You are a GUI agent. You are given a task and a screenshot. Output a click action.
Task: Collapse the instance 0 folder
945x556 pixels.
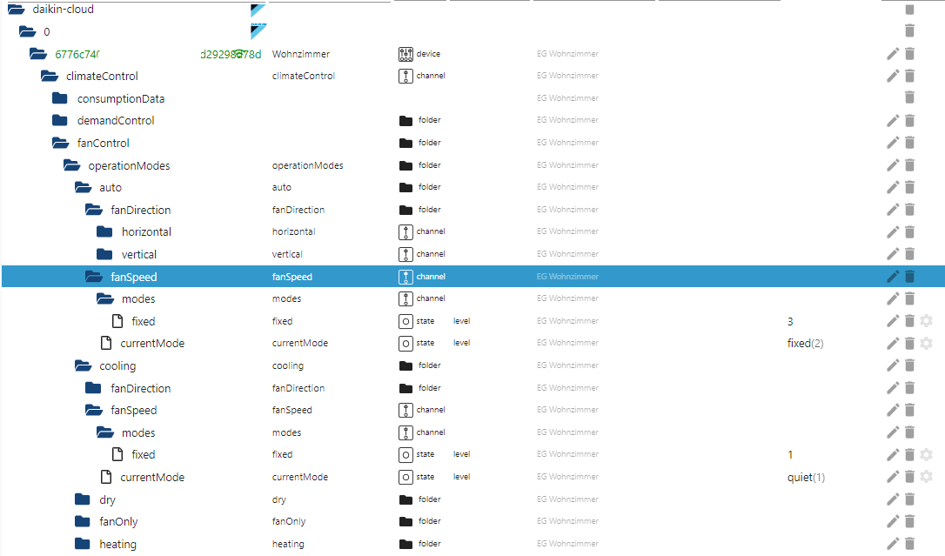coord(27,31)
